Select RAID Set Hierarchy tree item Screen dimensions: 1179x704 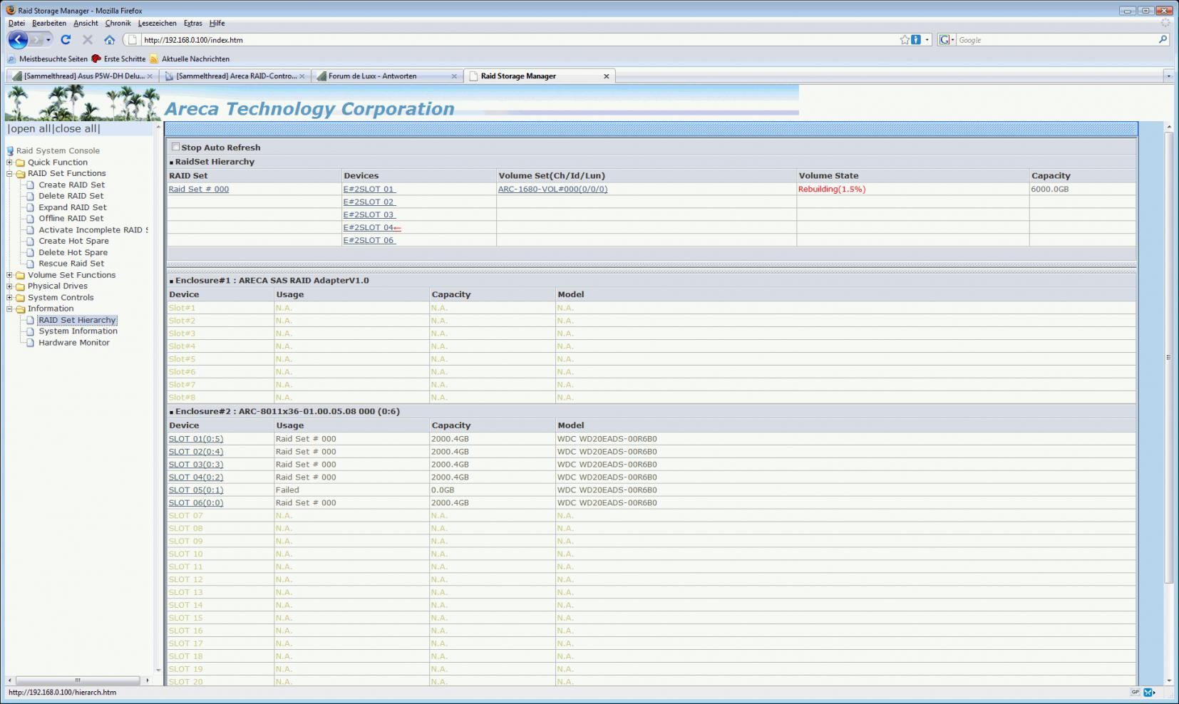pyautogui.click(x=77, y=320)
